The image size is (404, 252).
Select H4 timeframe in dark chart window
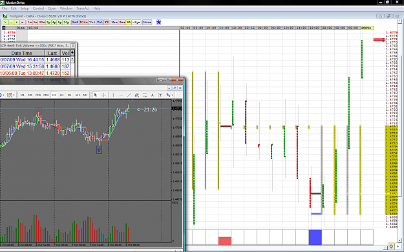62,95
